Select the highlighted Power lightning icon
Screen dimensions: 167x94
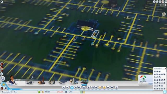click(x=72, y=87)
